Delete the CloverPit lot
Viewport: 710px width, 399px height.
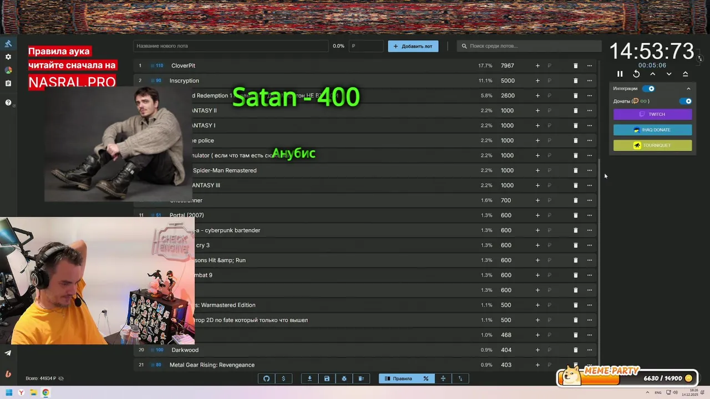[x=575, y=65]
